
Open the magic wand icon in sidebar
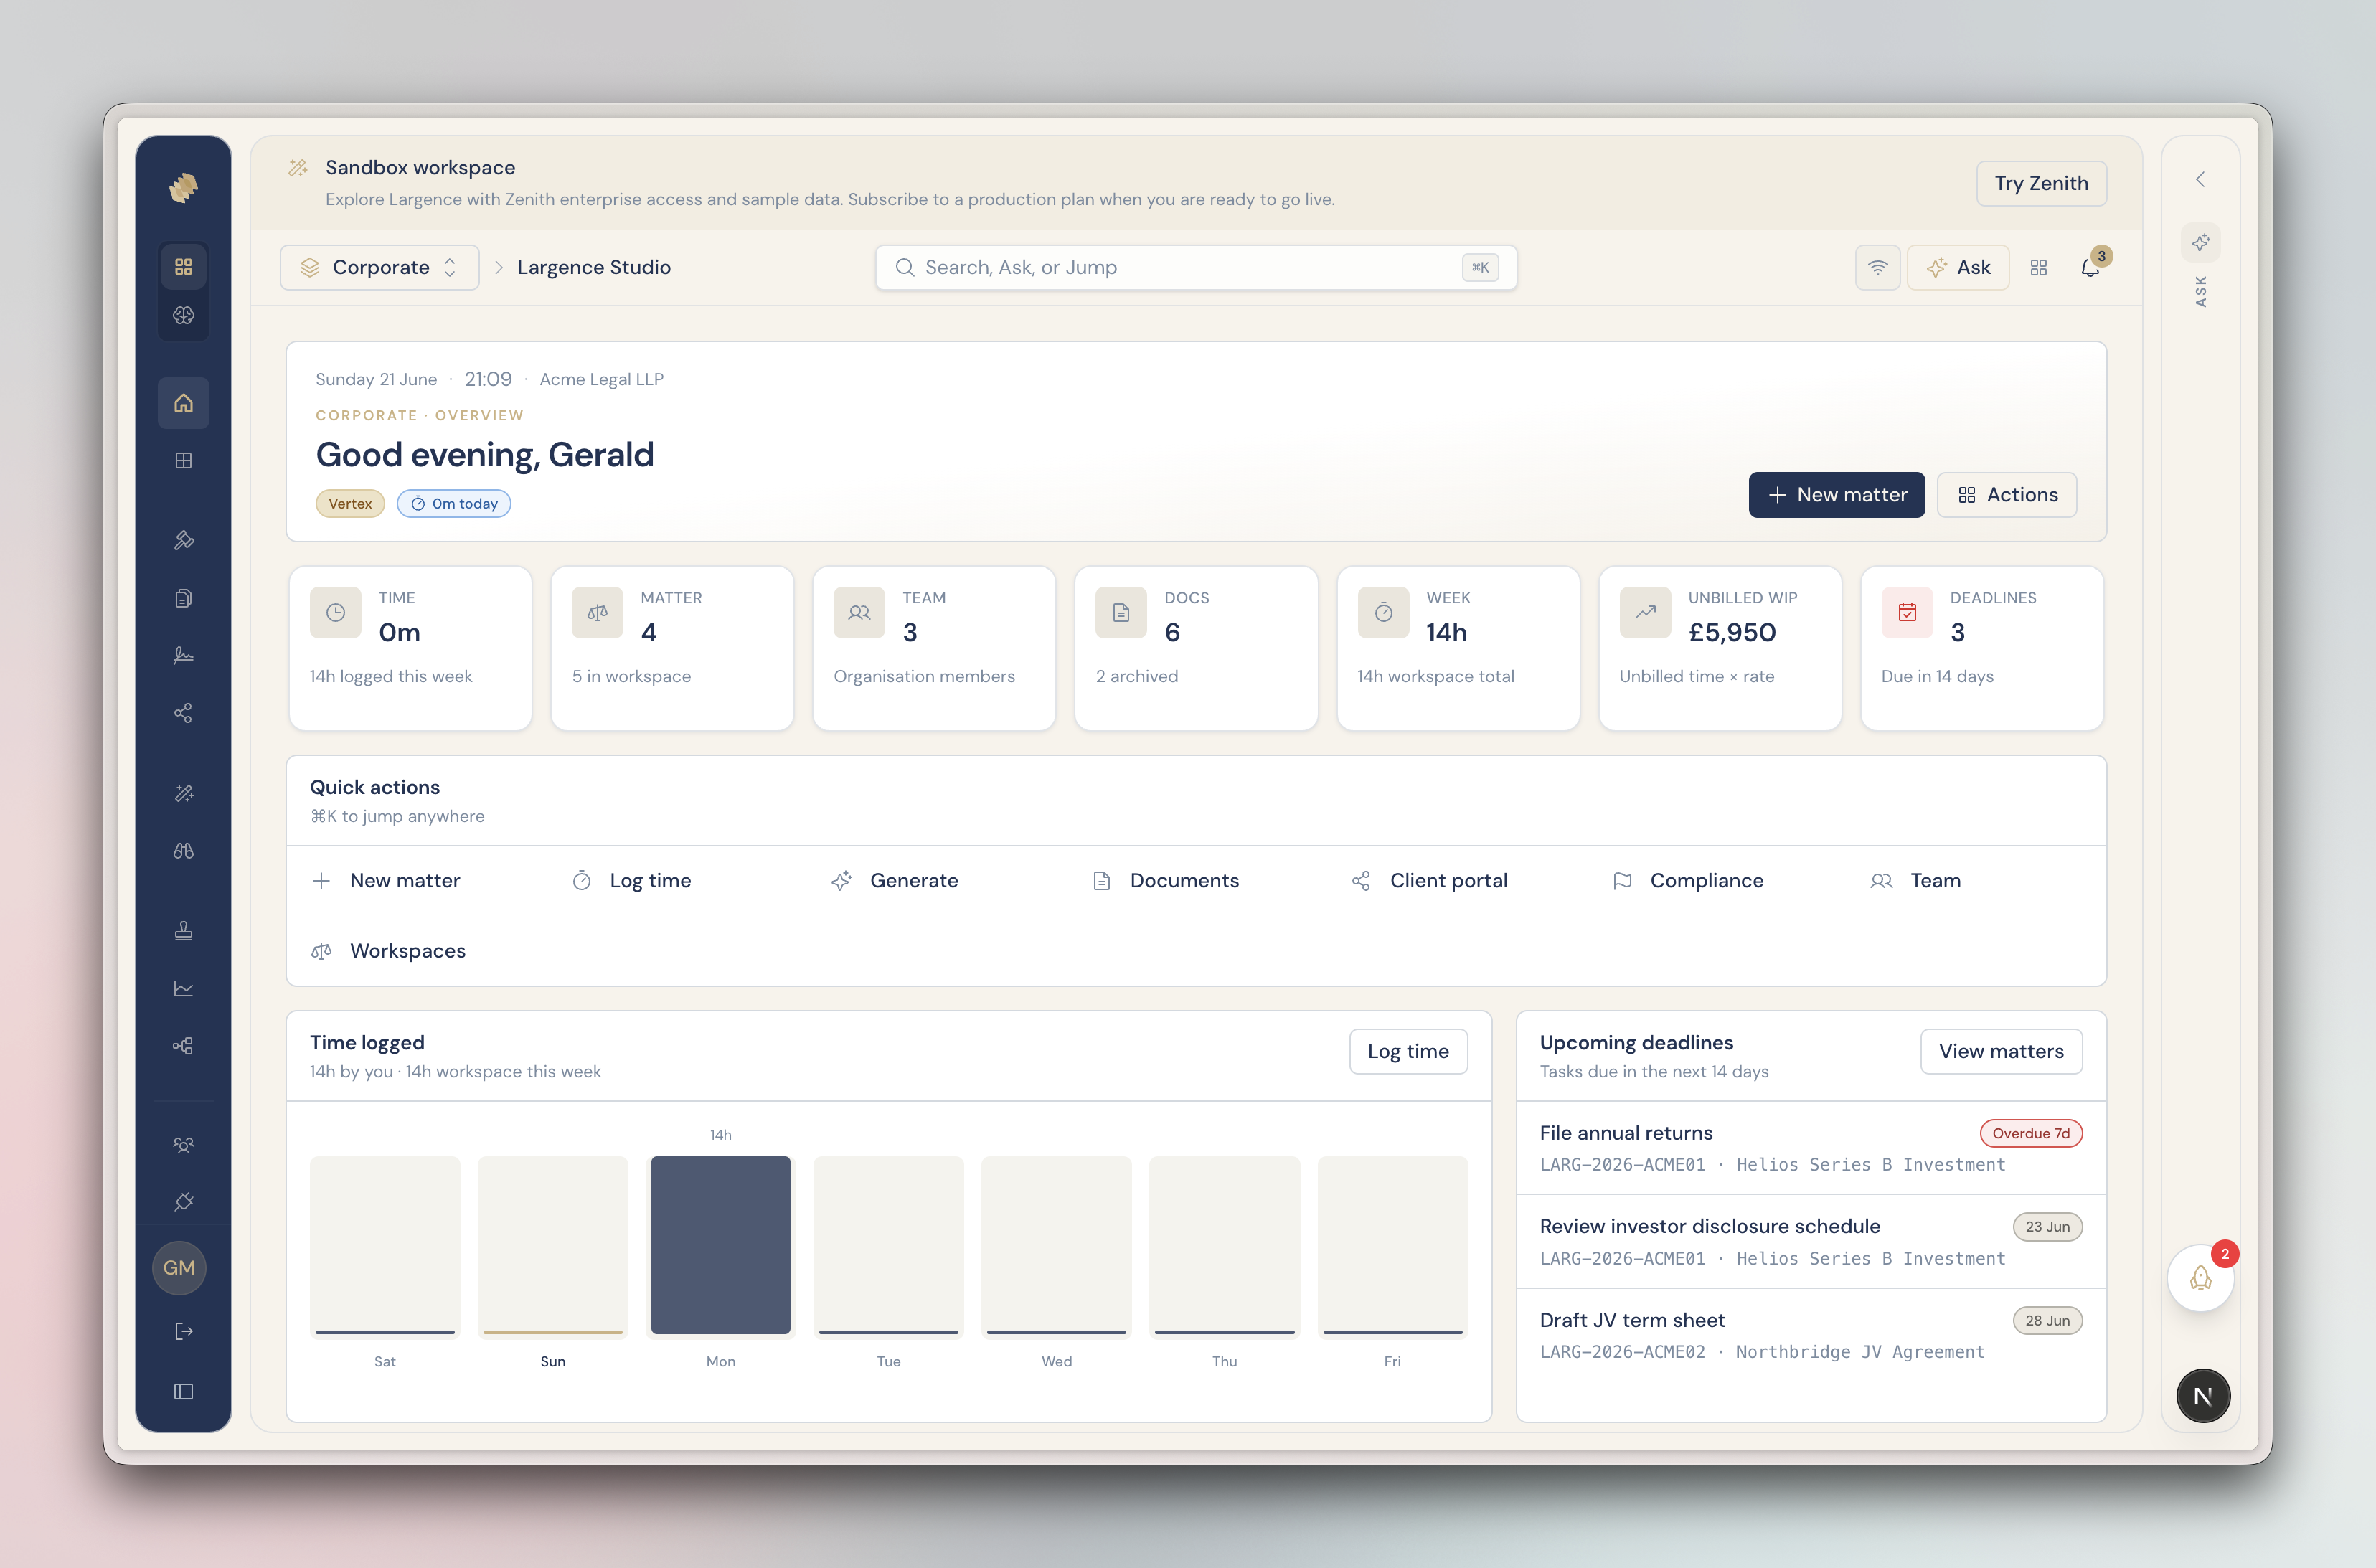coord(183,793)
